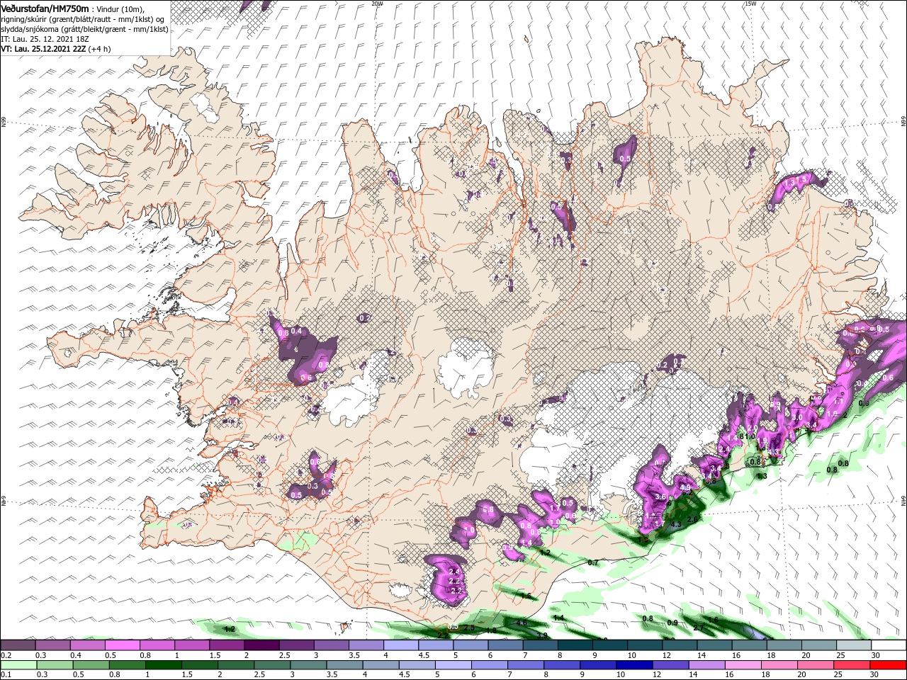Click the '2.4' value on the southern glacier
The width and height of the screenshot is (907, 680).
click(455, 571)
